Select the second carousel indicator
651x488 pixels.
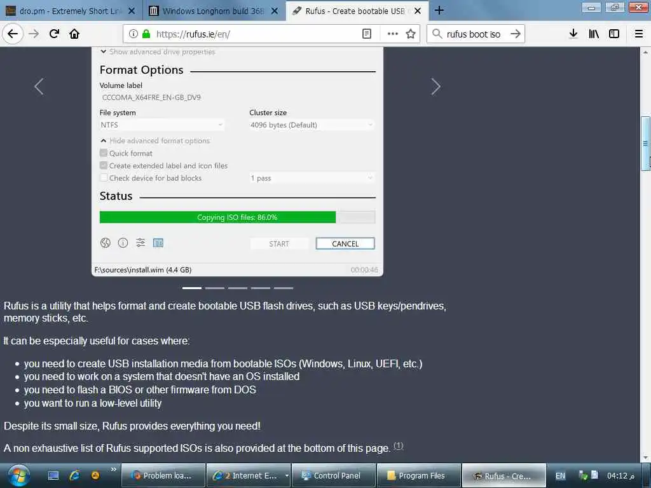tap(215, 288)
